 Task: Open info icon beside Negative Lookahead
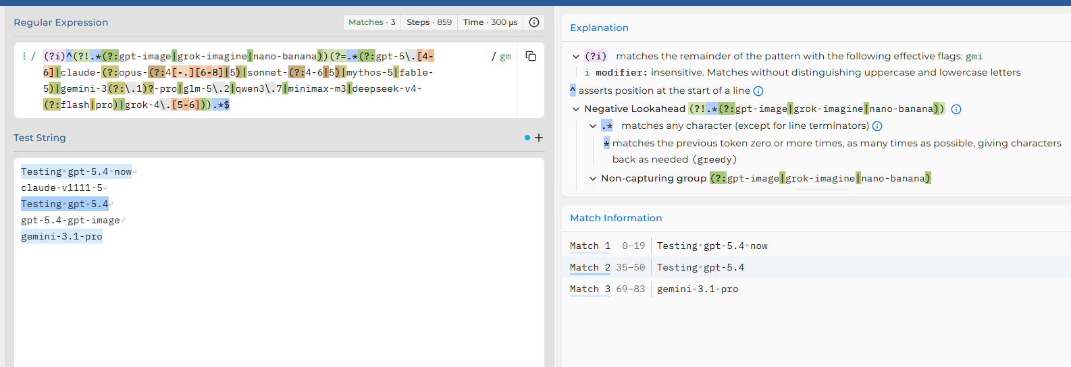pos(956,109)
